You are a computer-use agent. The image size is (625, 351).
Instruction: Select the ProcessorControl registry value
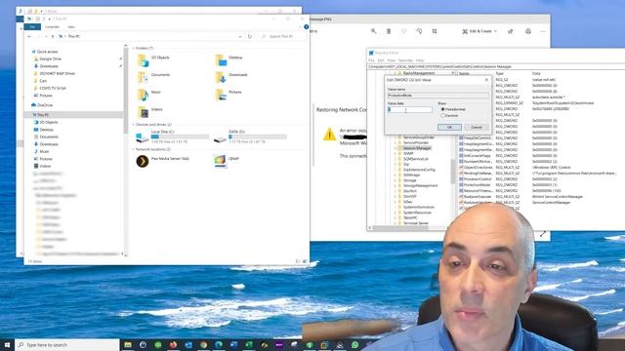click(x=477, y=179)
